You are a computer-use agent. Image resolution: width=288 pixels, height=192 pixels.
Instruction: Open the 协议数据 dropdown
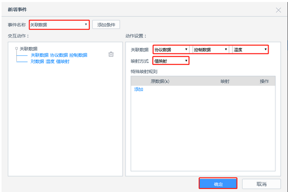pos(171,50)
